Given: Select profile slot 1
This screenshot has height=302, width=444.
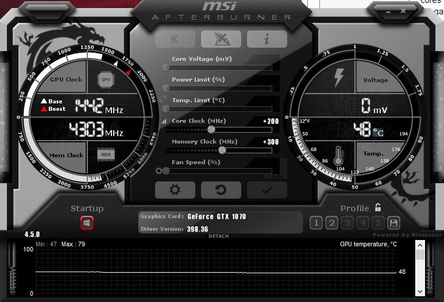Looking at the screenshot, I should click(x=316, y=223).
